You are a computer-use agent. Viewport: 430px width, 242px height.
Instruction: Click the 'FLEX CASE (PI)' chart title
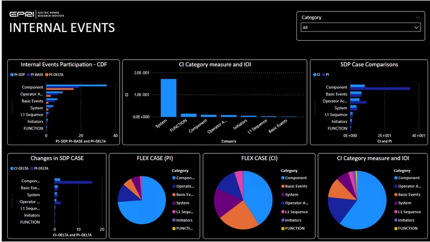(x=155, y=158)
